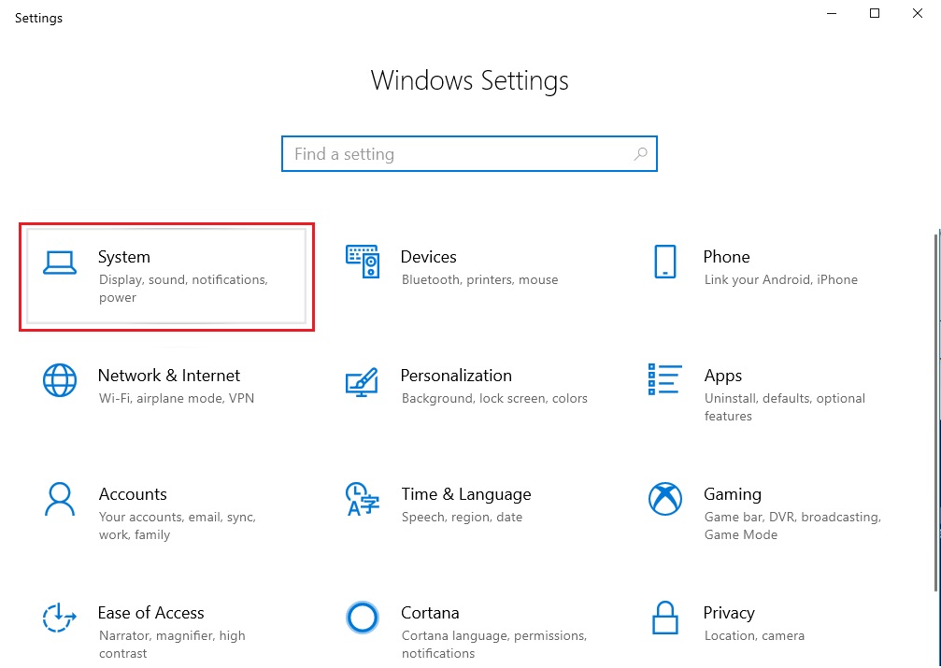Viewport: 941px width, 668px height.
Task: Open Accounts via the person icon
Action: point(60,499)
